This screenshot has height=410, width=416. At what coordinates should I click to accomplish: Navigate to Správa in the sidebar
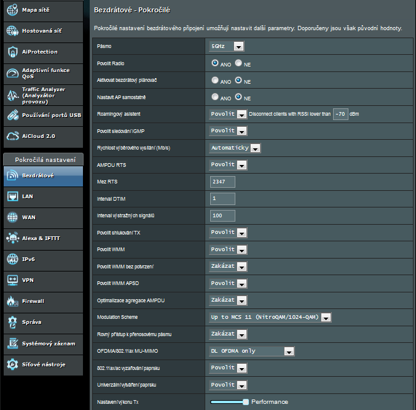[x=42, y=322]
